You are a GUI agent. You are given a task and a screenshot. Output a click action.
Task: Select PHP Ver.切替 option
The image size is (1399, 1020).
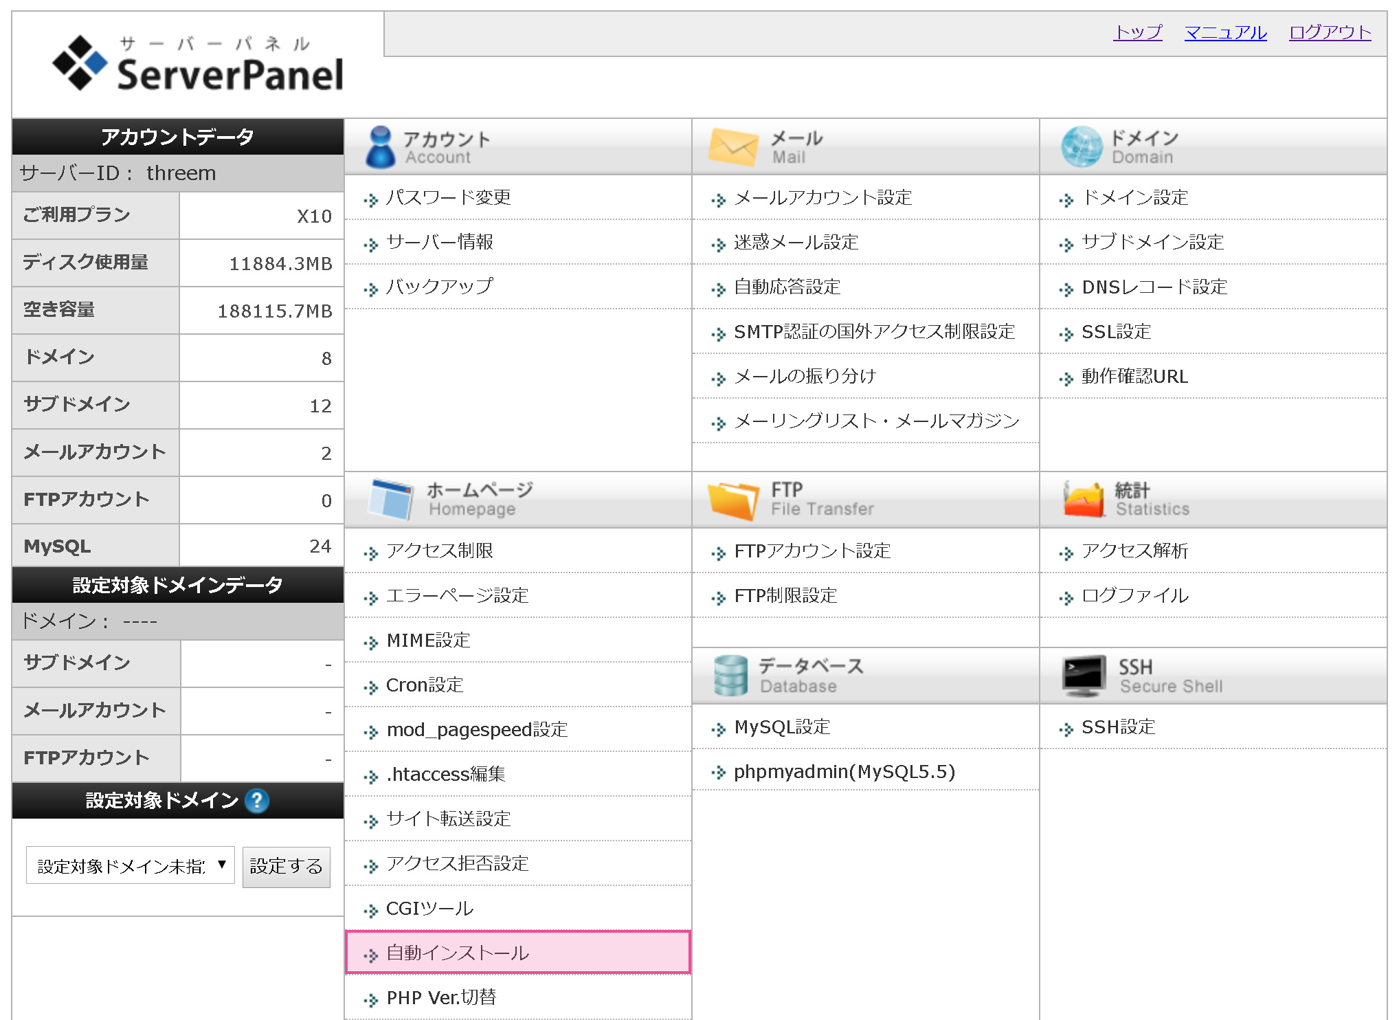441,997
